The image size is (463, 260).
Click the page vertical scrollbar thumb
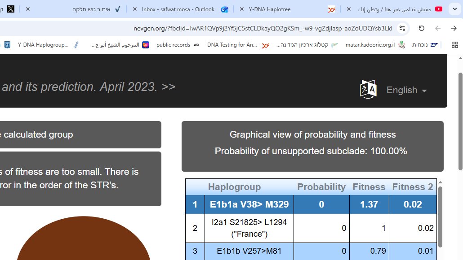click(460, 121)
